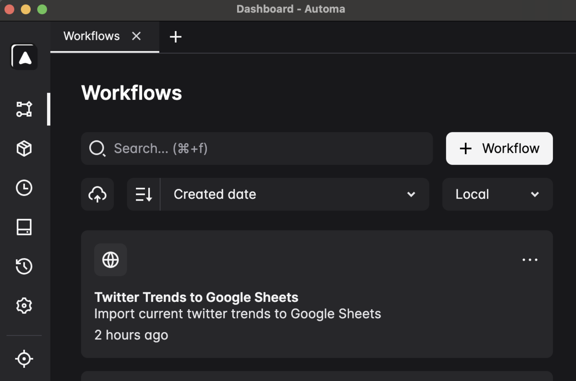Image resolution: width=576 pixels, height=381 pixels.
Task: Open the Twitter Trends workflow more options menu
Action: click(530, 260)
